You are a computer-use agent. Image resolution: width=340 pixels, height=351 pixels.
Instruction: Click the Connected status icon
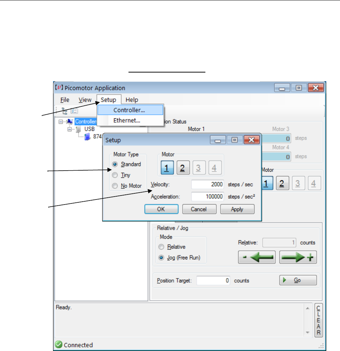click(x=59, y=345)
